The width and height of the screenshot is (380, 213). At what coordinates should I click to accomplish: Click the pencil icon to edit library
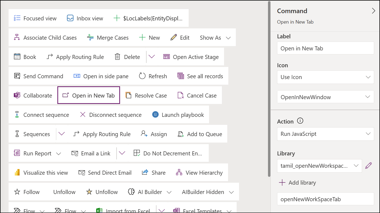click(368, 166)
